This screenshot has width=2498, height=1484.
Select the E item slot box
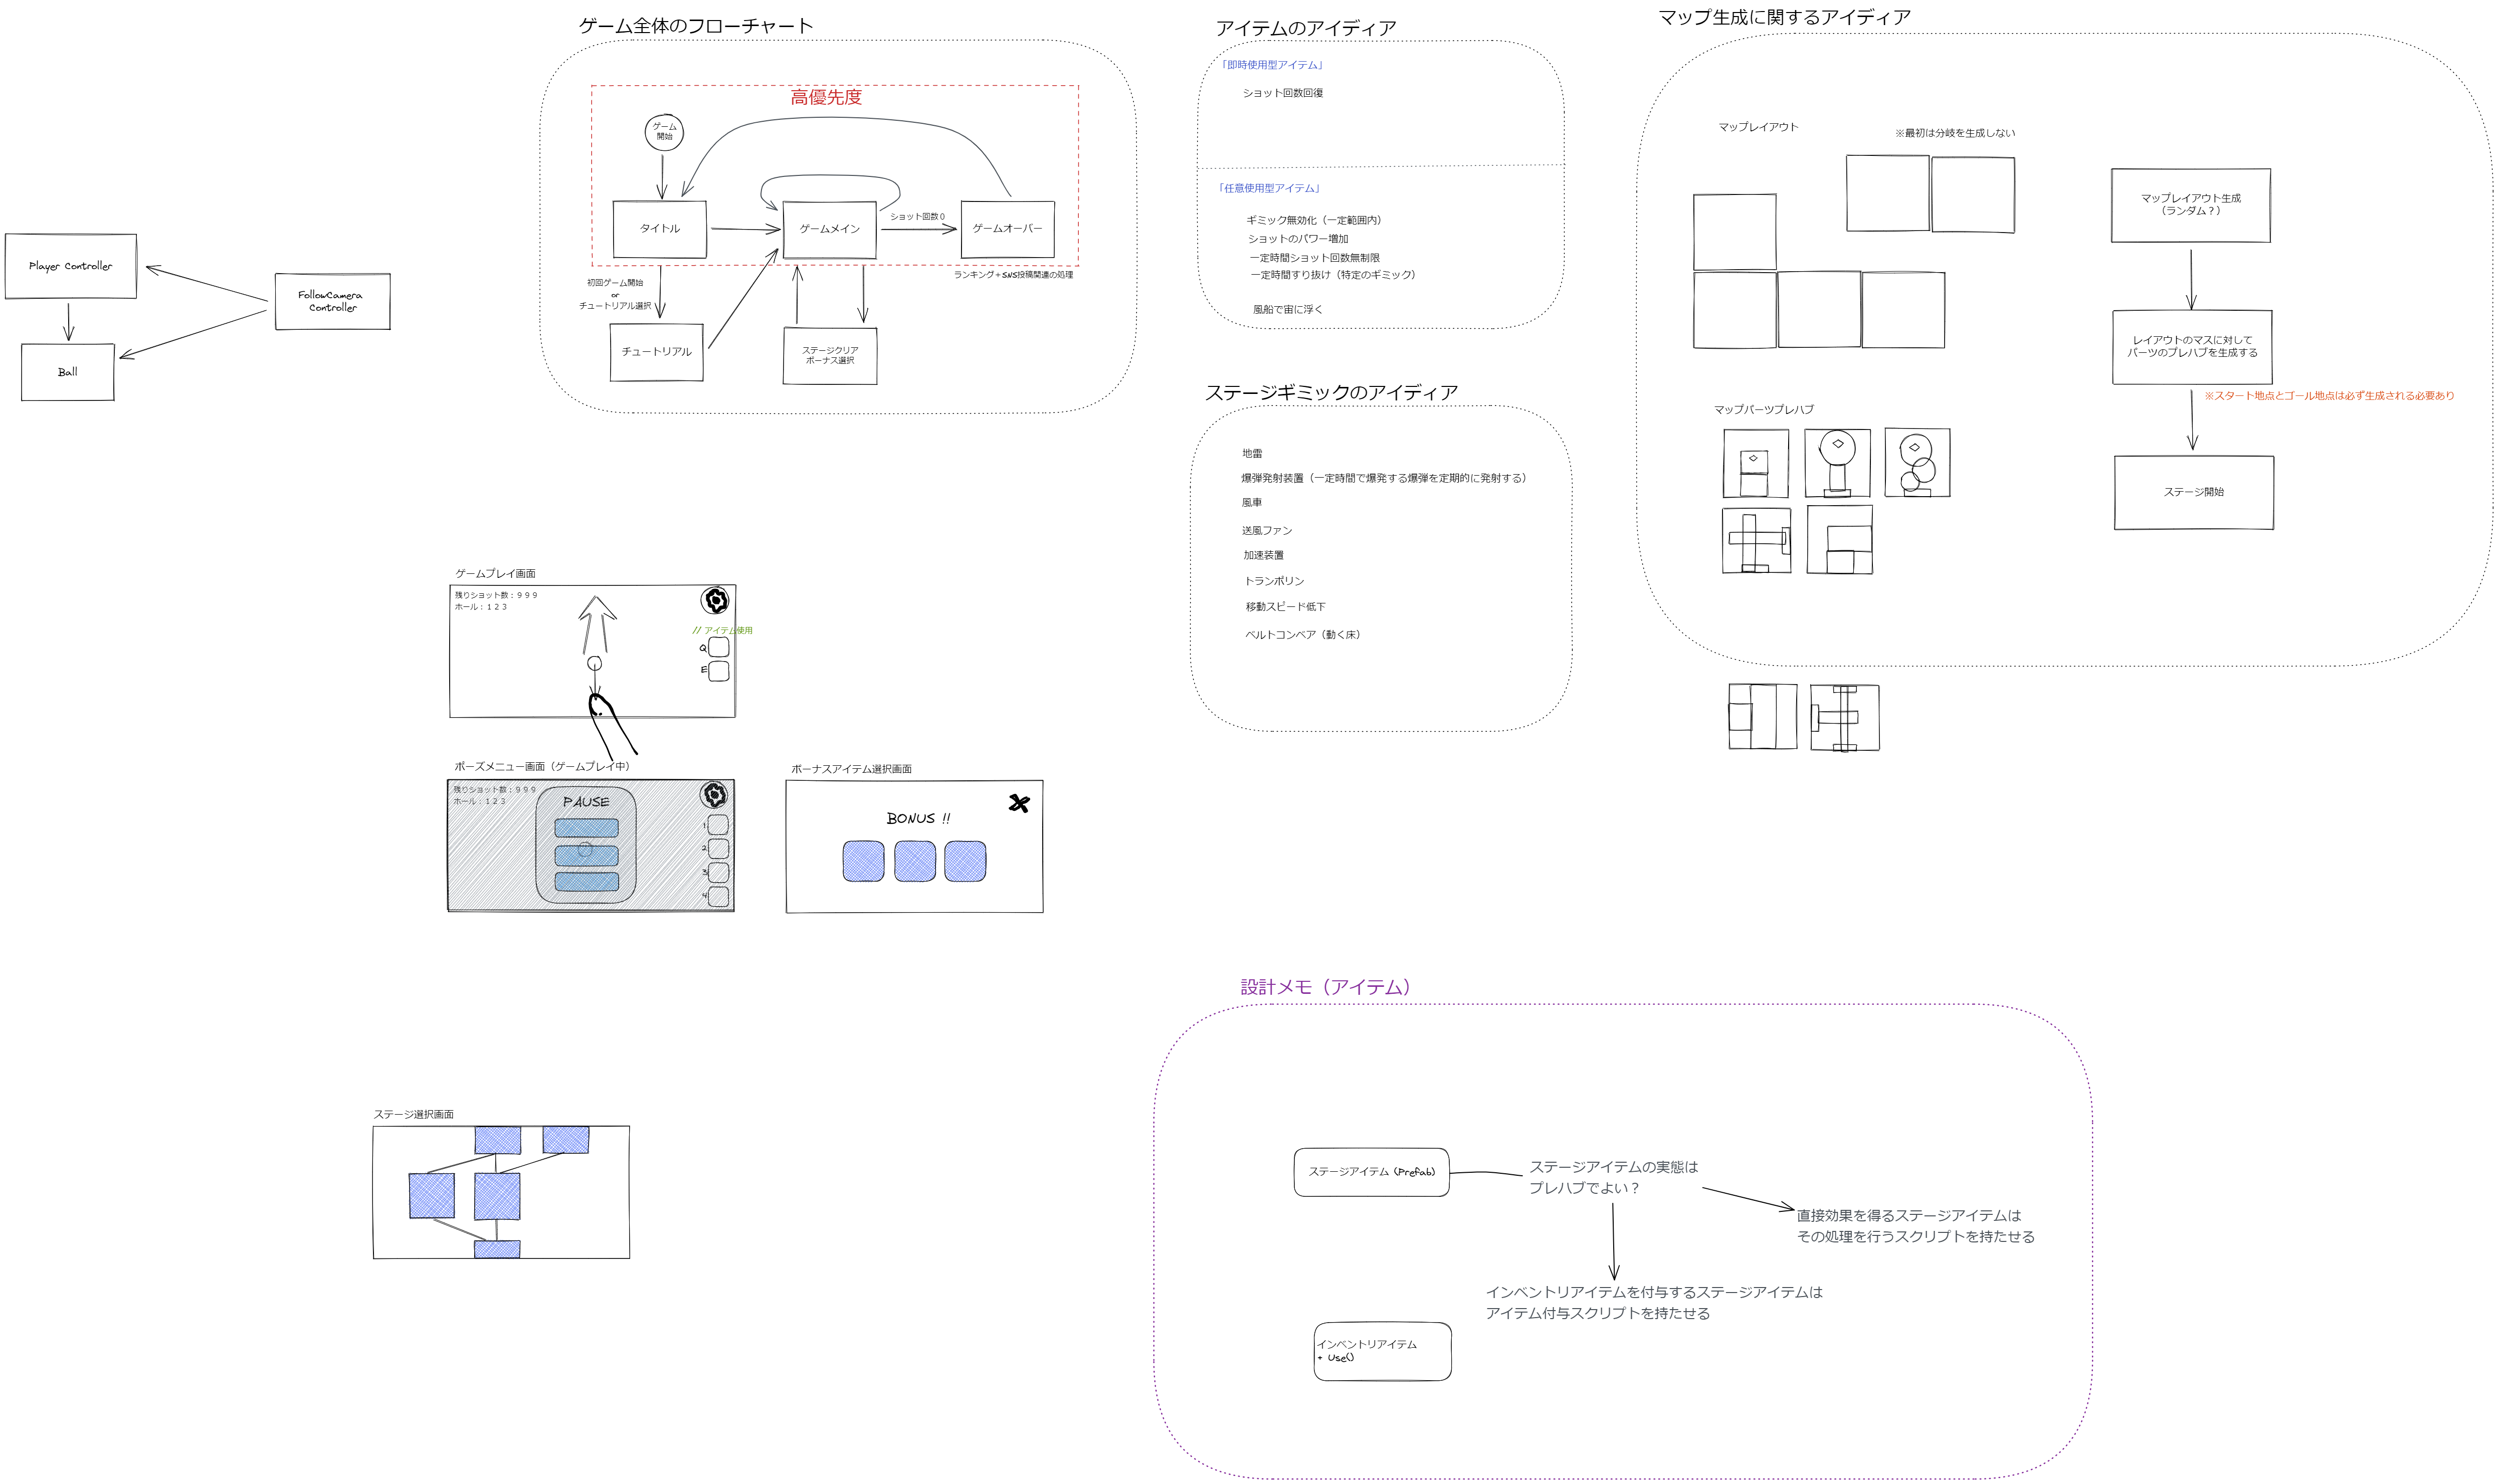pyautogui.click(x=718, y=671)
